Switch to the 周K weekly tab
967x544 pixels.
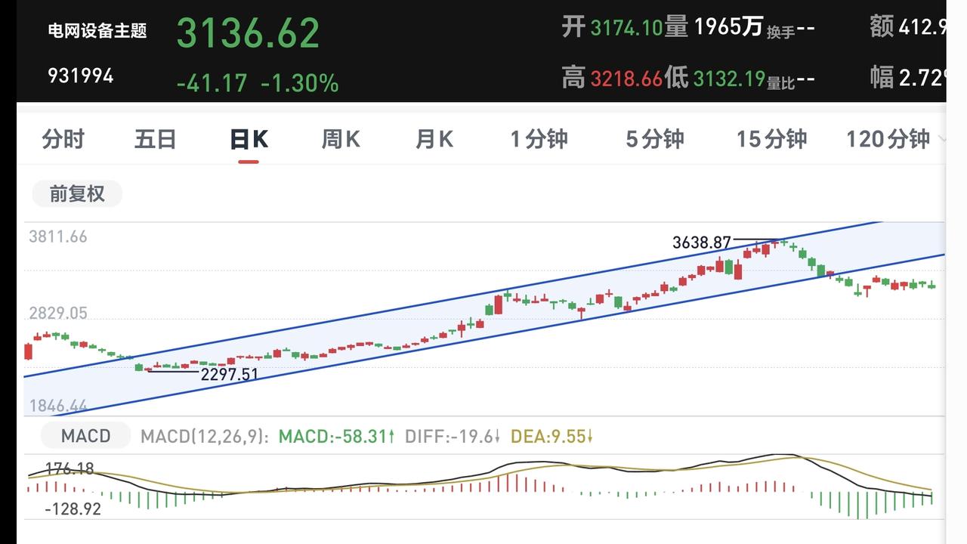coord(341,139)
